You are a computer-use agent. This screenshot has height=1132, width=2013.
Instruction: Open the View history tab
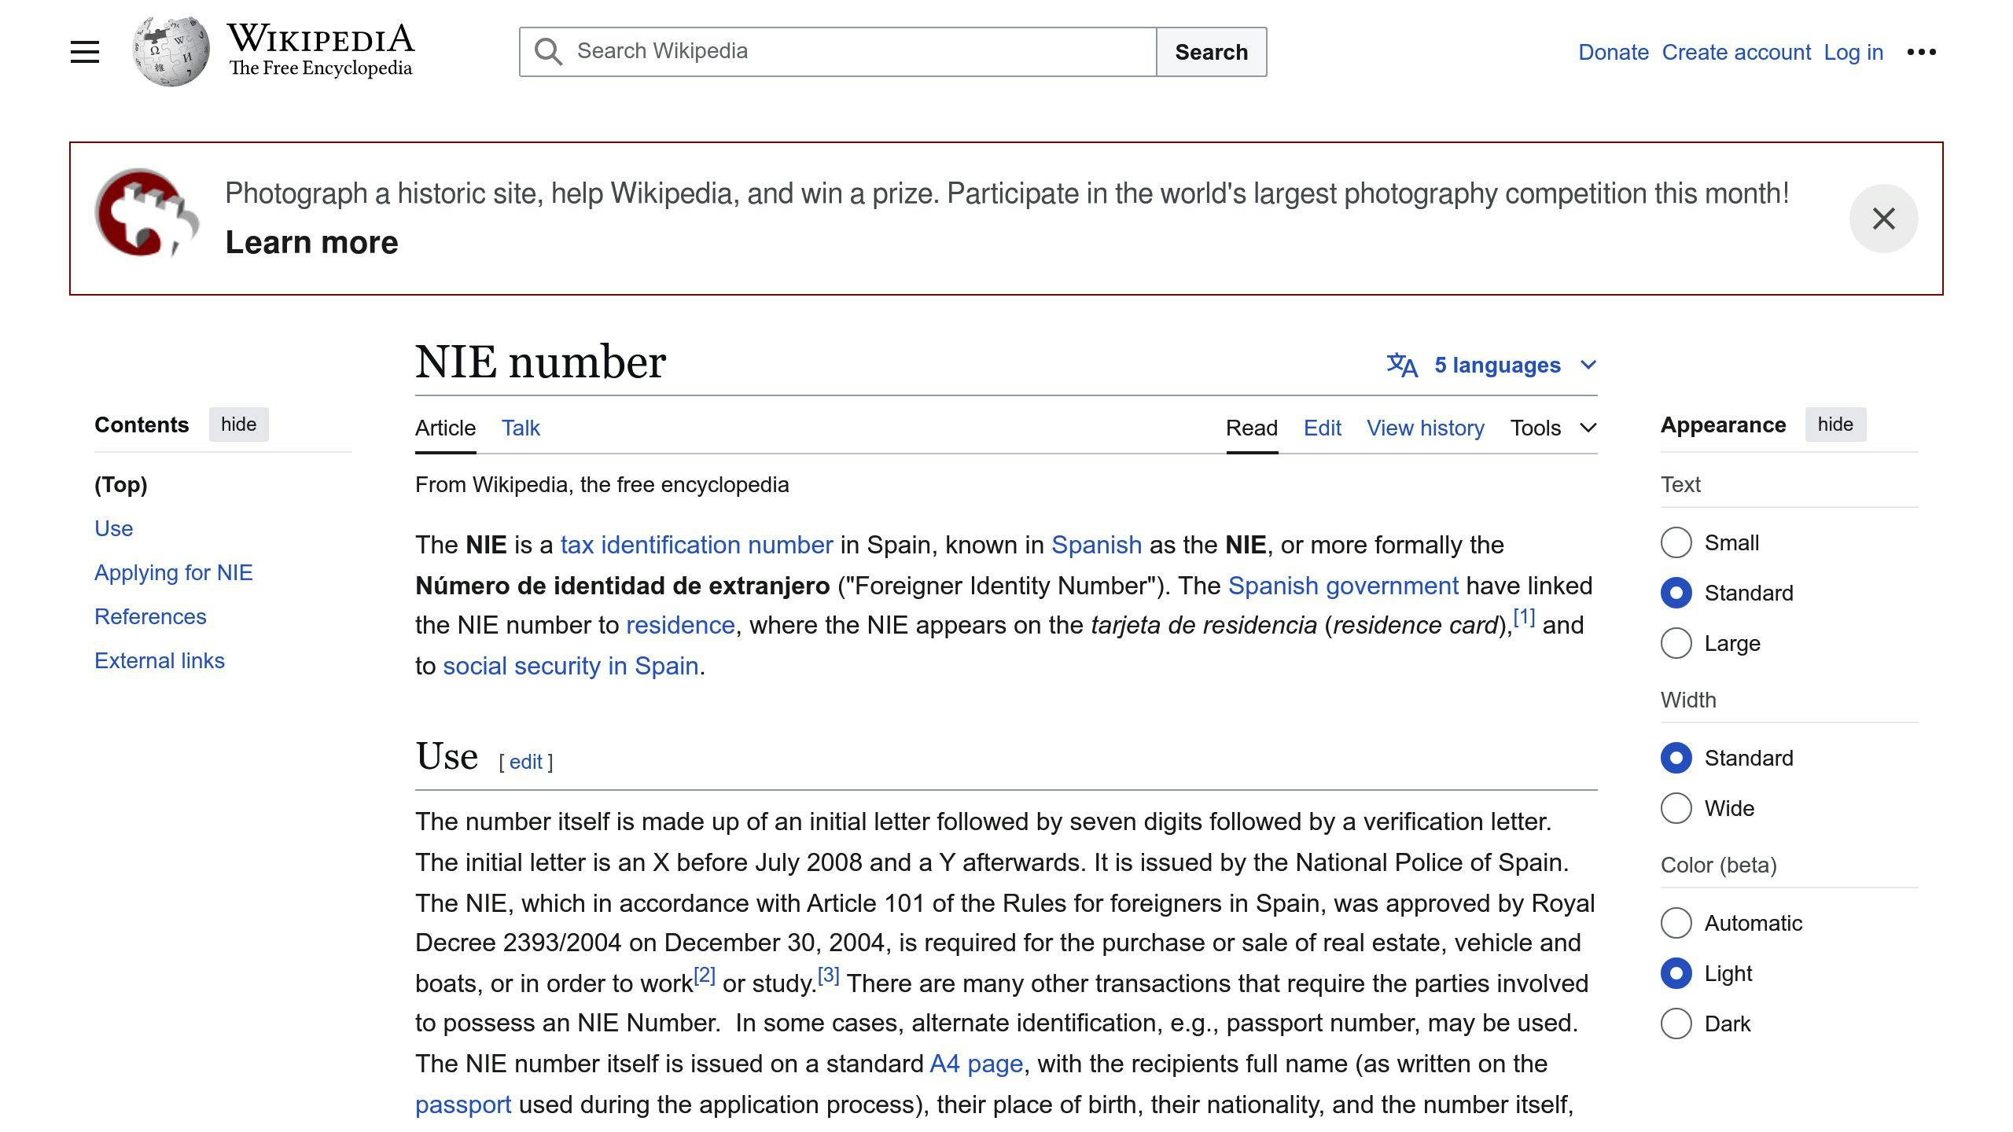coord(1426,428)
